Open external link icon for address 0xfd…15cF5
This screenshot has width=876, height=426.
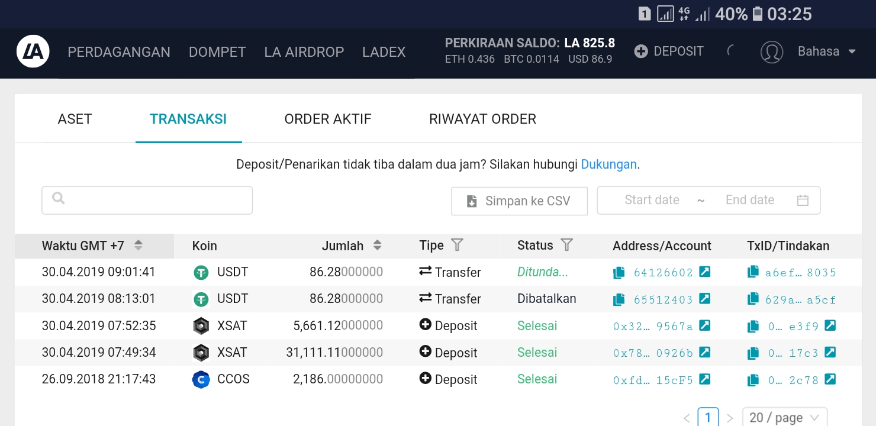[704, 379]
